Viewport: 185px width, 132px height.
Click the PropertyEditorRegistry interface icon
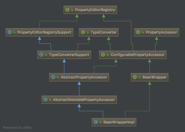pos(68,10)
